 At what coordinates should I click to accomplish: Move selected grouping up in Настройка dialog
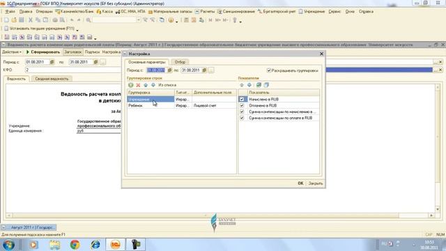(x=146, y=85)
